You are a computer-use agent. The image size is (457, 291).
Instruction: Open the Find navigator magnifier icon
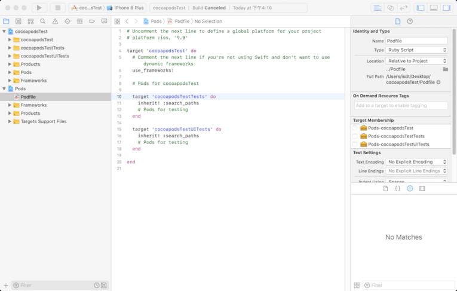(x=42, y=21)
